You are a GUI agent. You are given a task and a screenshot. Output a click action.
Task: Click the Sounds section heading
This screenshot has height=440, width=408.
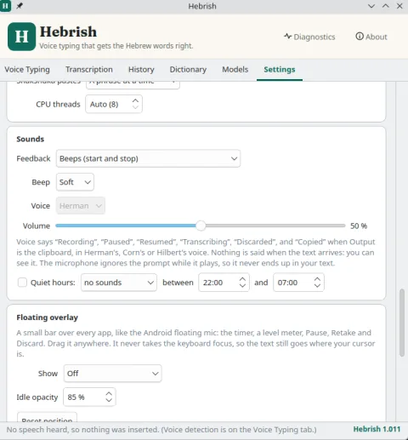(31, 139)
